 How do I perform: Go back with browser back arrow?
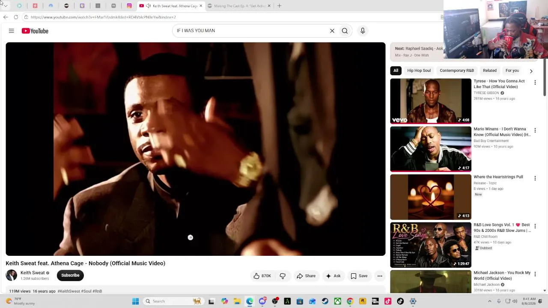click(x=6, y=17)
